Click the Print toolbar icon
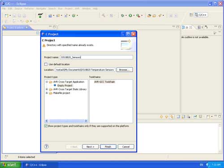Viewport: 224px width, 168px height. point(24,16)
